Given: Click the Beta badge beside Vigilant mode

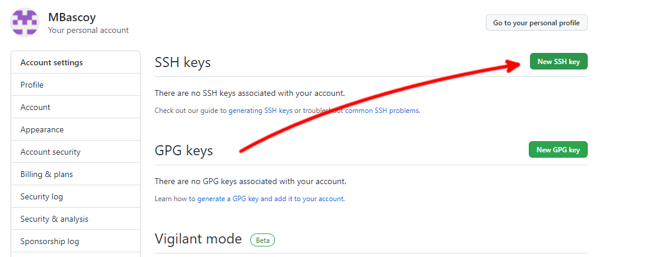Looking at the screenshot, I should [263, 240].
